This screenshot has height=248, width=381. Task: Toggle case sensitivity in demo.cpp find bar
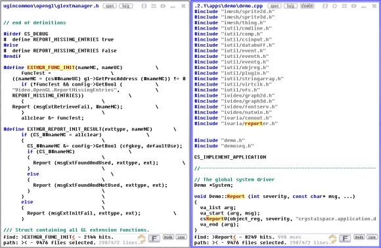tap(372, 237)
